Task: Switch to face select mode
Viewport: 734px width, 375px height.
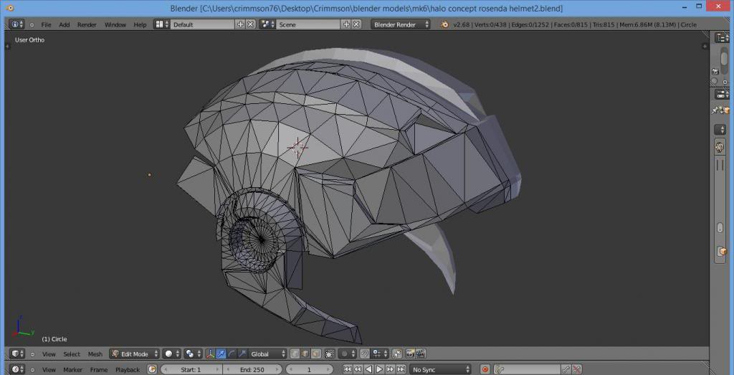Action: (x=316, y=354)
